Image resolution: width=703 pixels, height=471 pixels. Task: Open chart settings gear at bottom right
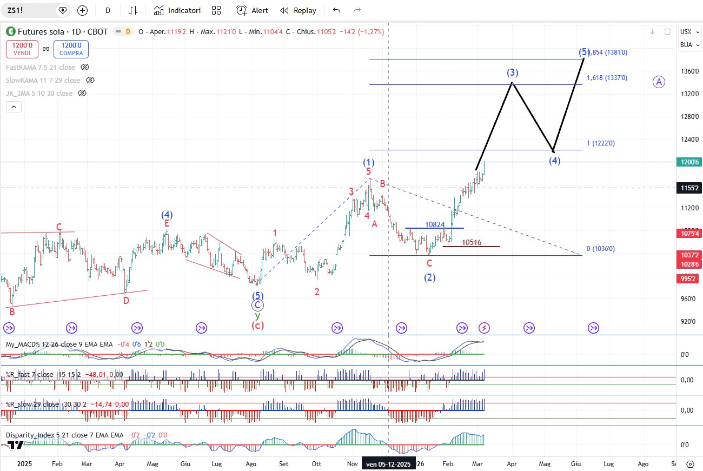tap(690, 464)
